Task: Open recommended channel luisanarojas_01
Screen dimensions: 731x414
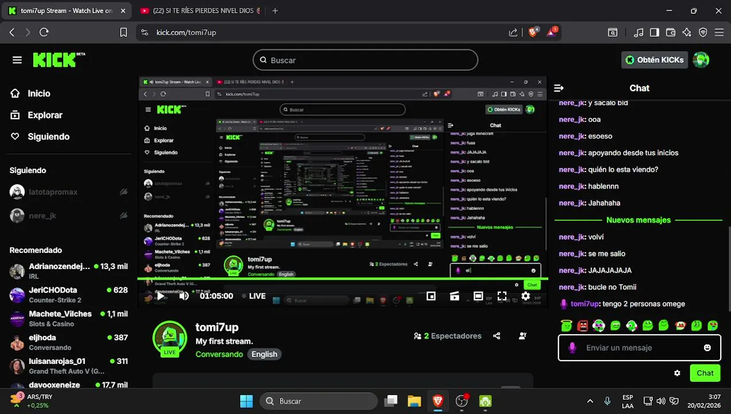Action: (68, 366)
